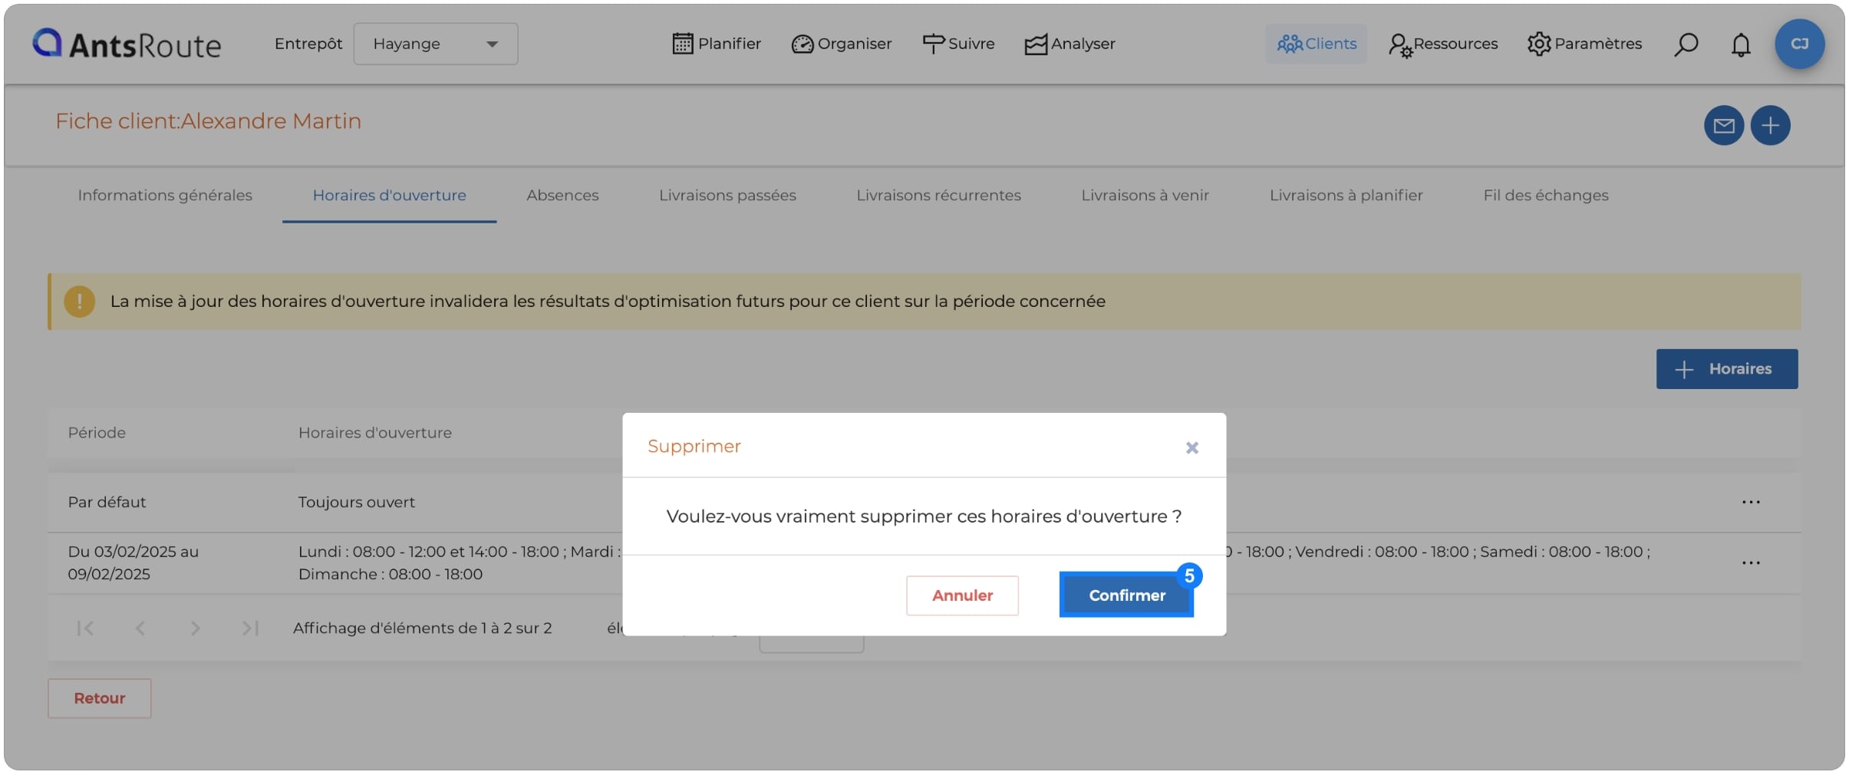Viewport: 1849px width, 775px height.
Task: Open the Fil des échanges tab
Action: pos(1545,196)
